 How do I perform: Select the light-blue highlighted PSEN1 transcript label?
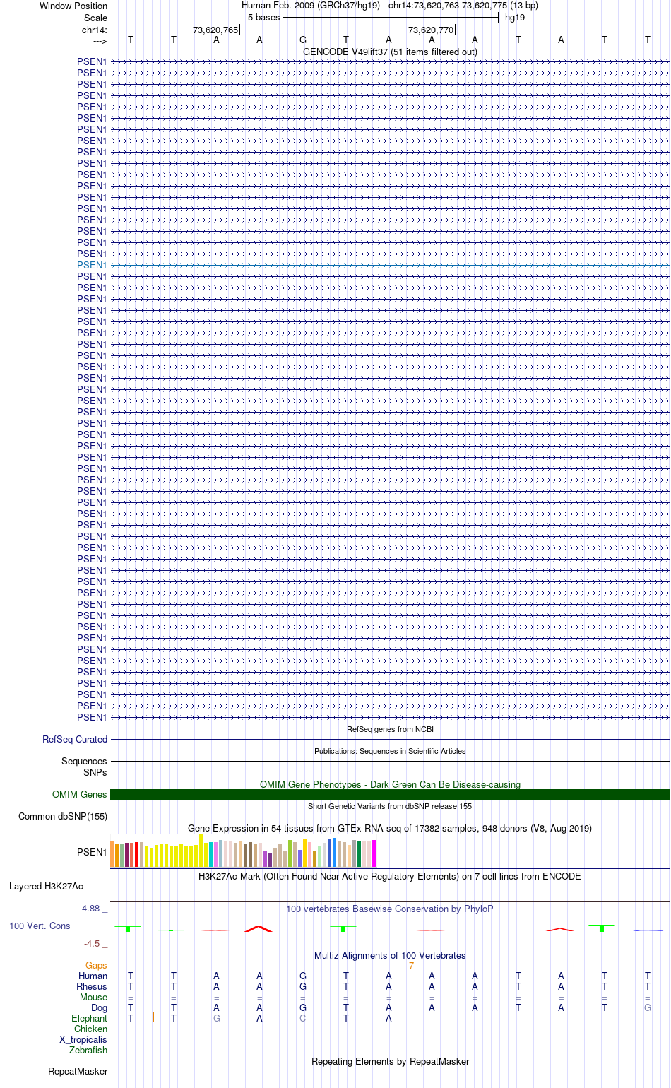pyautogui.click(x=92, y=265)
